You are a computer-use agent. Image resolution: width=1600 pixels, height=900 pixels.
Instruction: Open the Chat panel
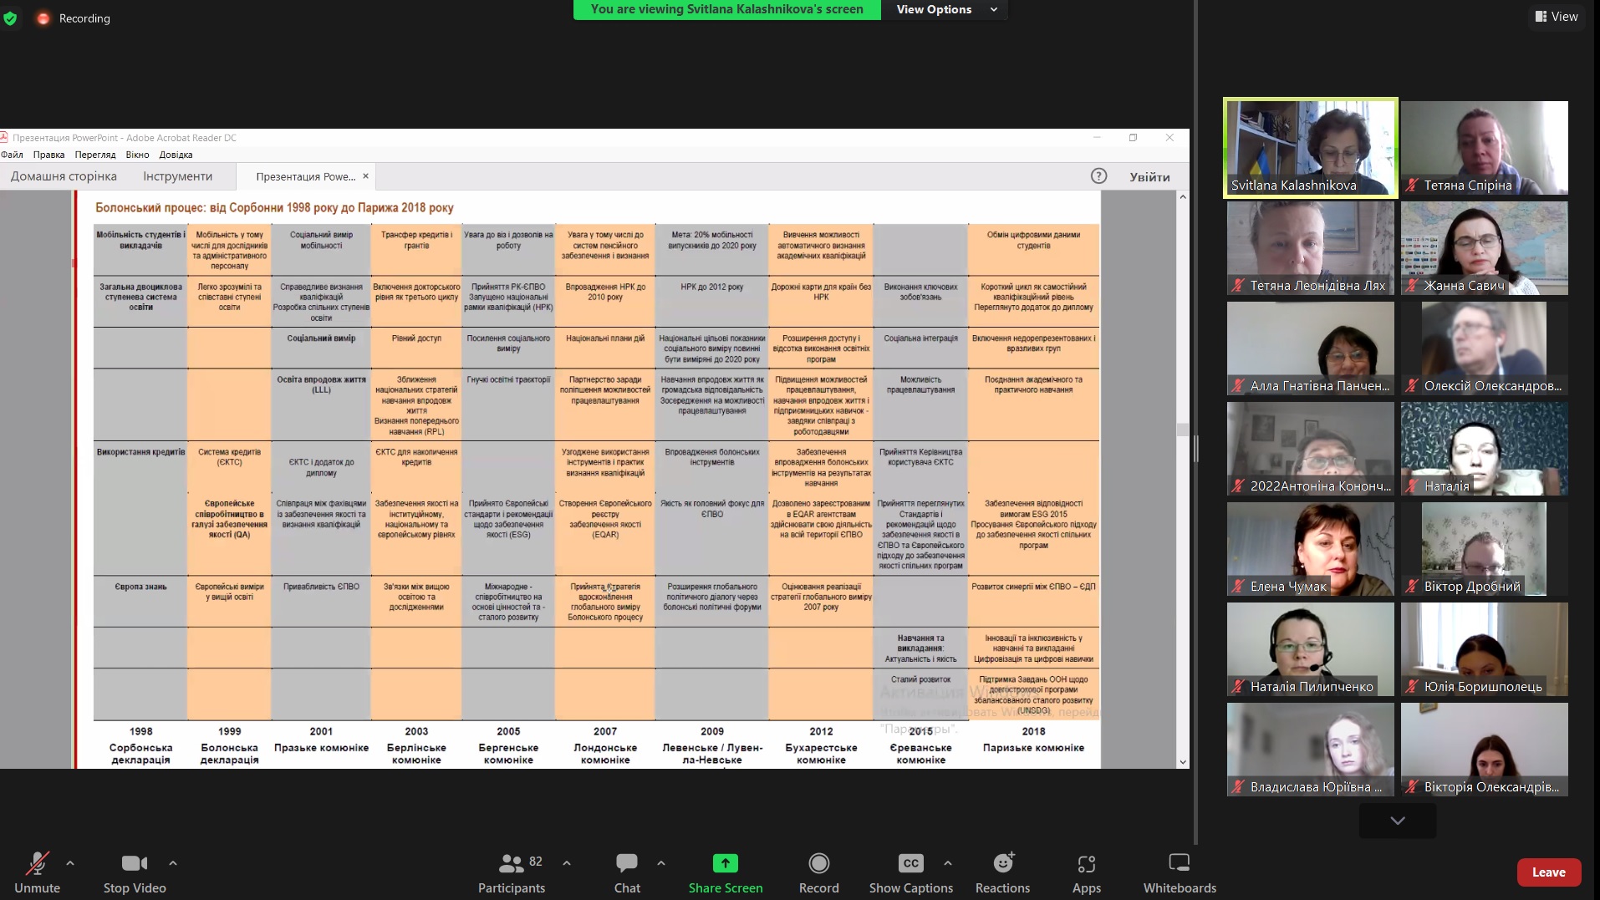coord(626,863)
